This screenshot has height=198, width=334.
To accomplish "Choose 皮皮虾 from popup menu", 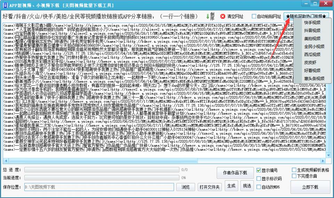I will click(310, 63).
